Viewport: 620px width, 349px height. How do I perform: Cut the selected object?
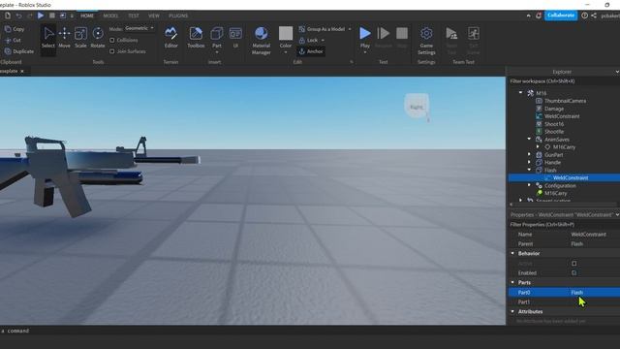(x=13, y=40)
